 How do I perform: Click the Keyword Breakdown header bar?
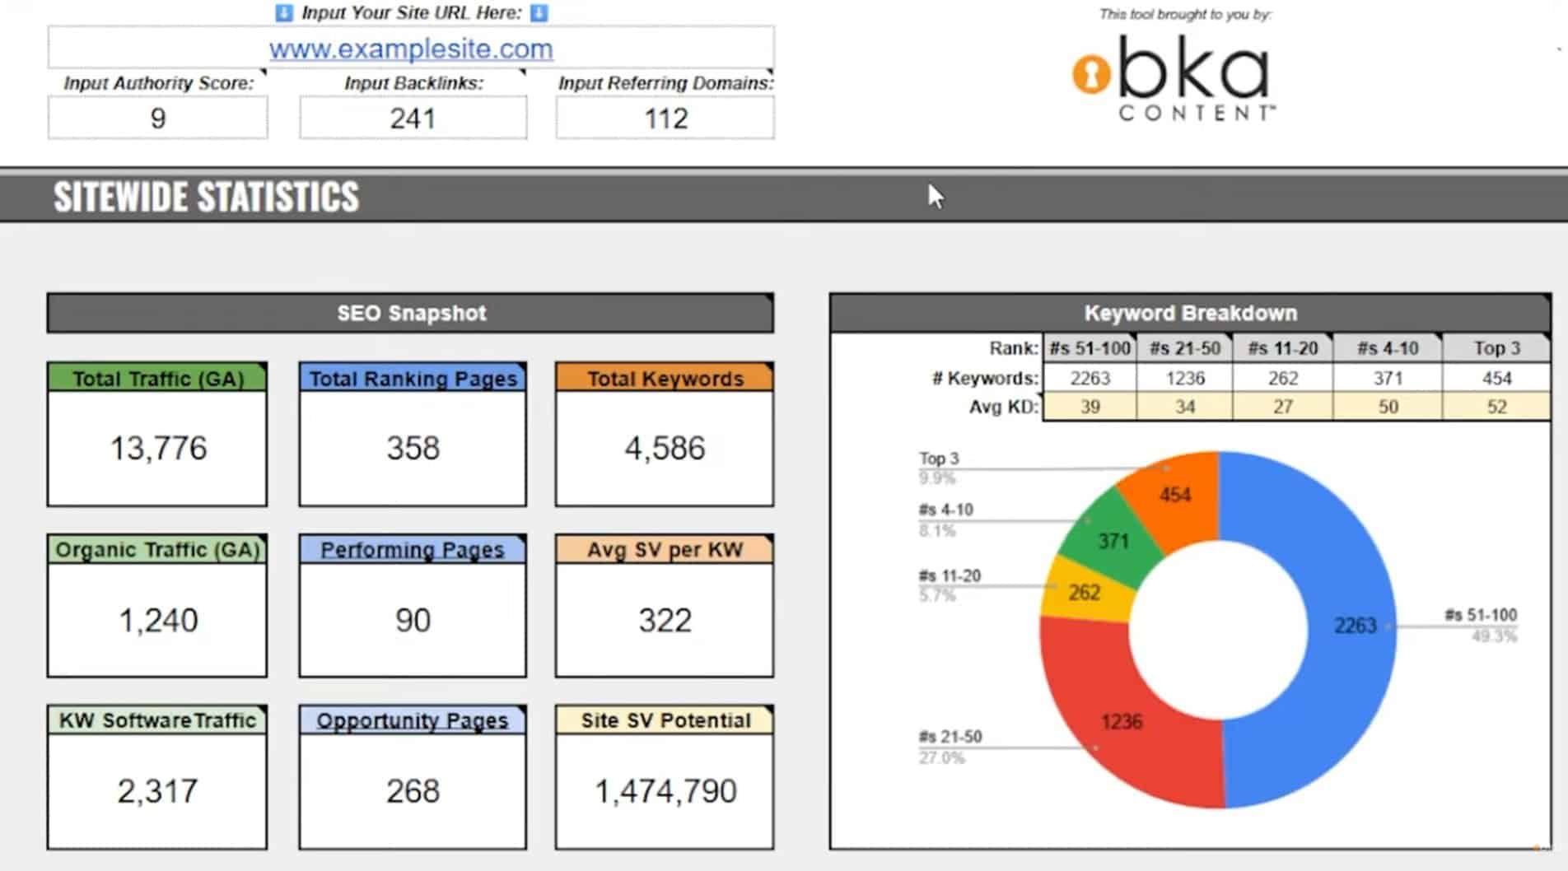(x=1191, y=313)
